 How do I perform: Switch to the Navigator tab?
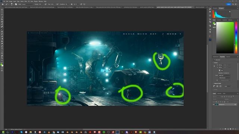point(215,8)
